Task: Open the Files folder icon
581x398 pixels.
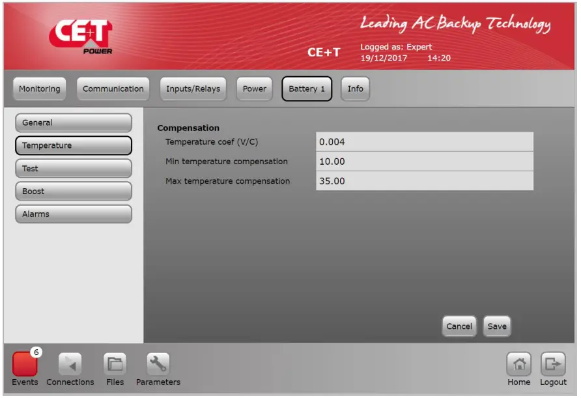Action: (115, 364)
